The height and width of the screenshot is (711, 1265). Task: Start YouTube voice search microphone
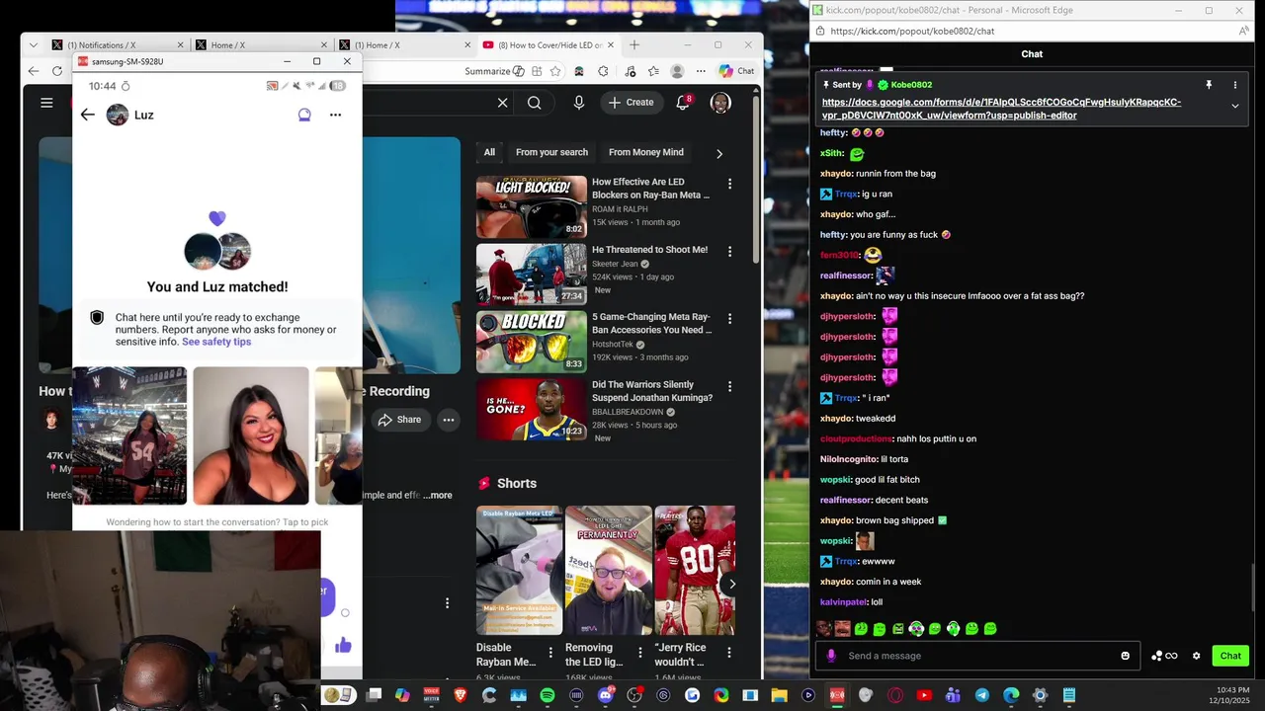click(579, 103)
